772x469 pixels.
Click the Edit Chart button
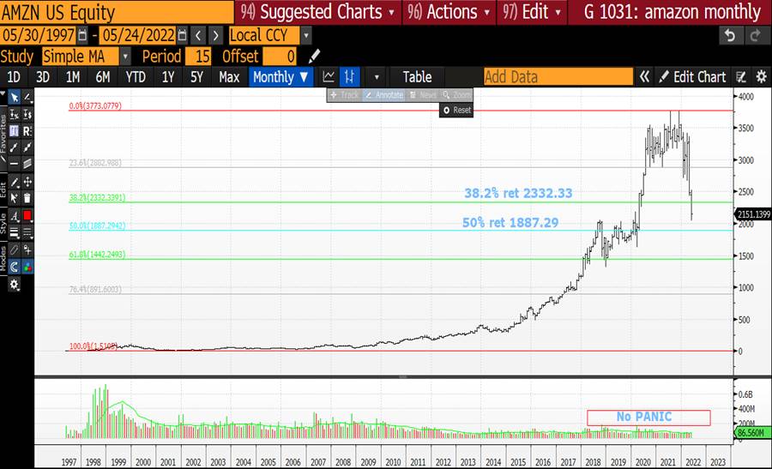pyautogui.click(x=692, y=77)
